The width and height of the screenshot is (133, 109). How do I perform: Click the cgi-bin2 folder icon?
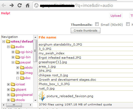tap(18, 52)
